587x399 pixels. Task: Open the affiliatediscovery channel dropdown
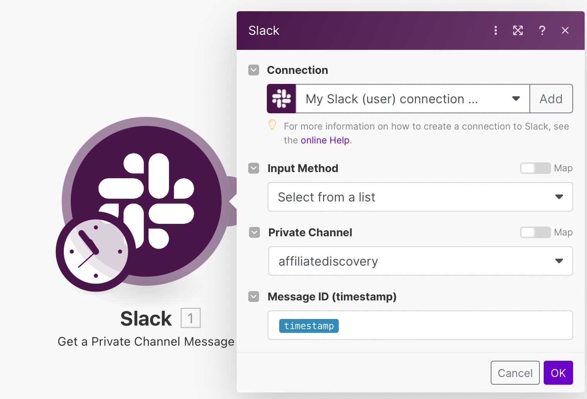click(420, 261)
